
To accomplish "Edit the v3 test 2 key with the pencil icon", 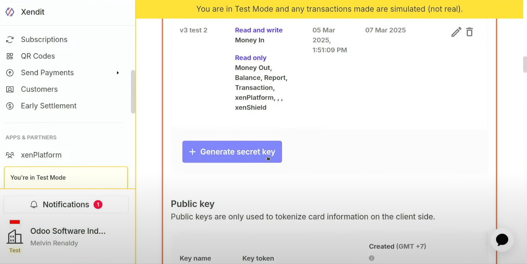I will 456,32.
